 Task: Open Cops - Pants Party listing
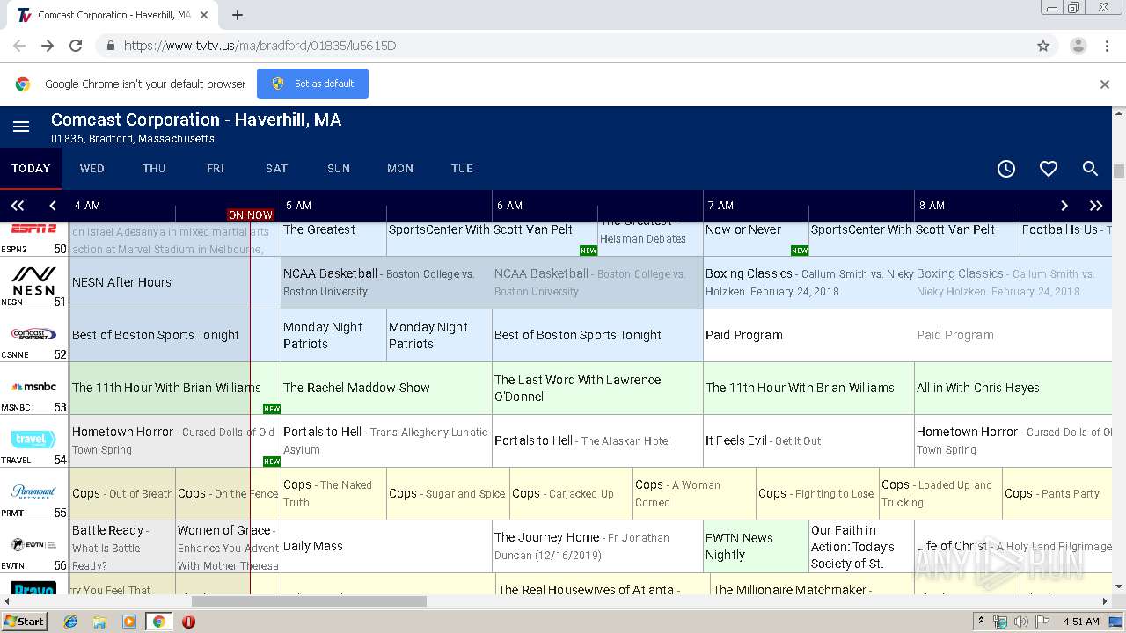tap(1057, 493)
